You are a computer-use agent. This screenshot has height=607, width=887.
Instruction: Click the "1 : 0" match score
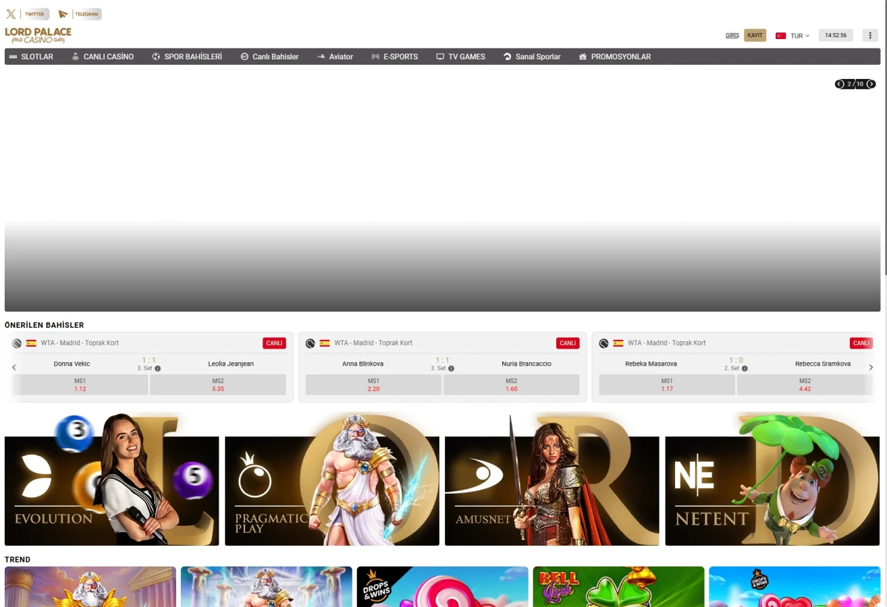736,360
